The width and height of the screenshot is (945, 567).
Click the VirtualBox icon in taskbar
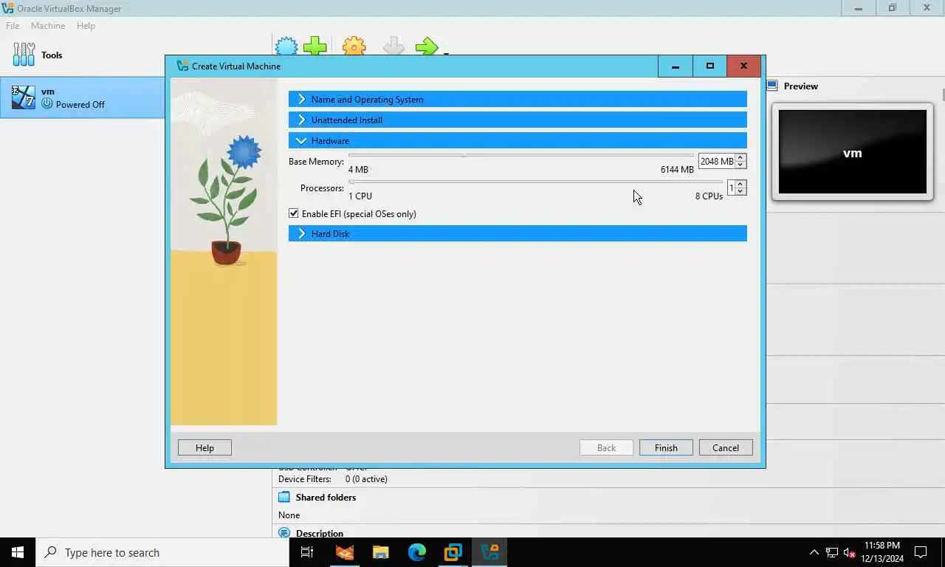pyautogui.click(x=489, y=552)
